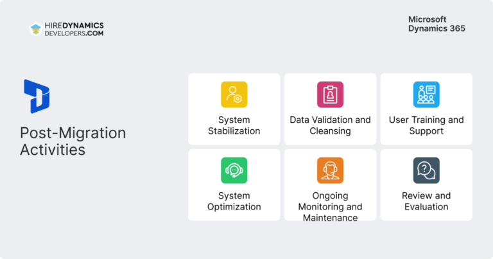
Task: Select the System Stabilization label text
Action: pyautogui.click(x=234, y=125)
